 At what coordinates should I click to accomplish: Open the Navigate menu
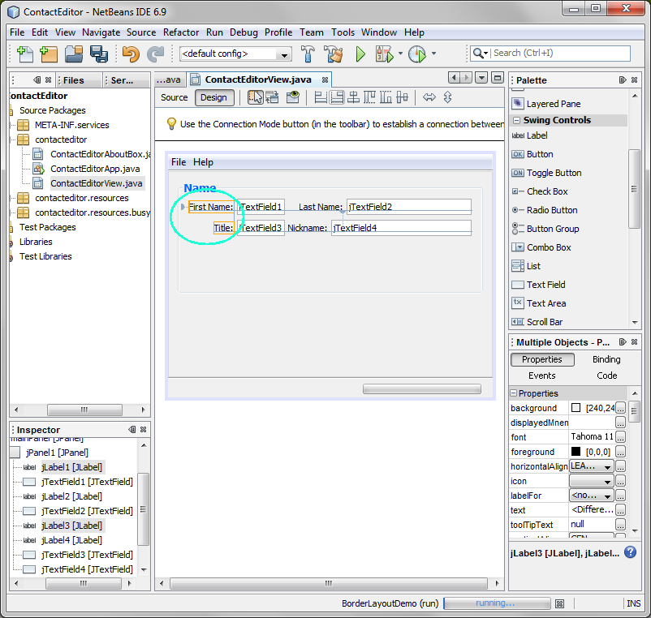click(101, 32)
